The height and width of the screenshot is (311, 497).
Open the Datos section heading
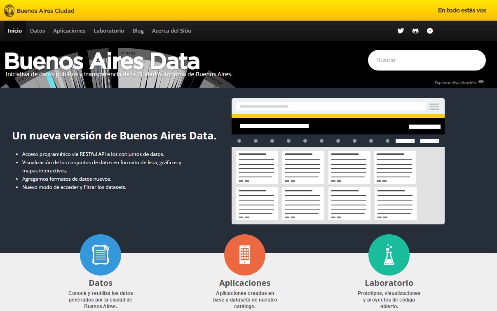click(x=101, y=283)
